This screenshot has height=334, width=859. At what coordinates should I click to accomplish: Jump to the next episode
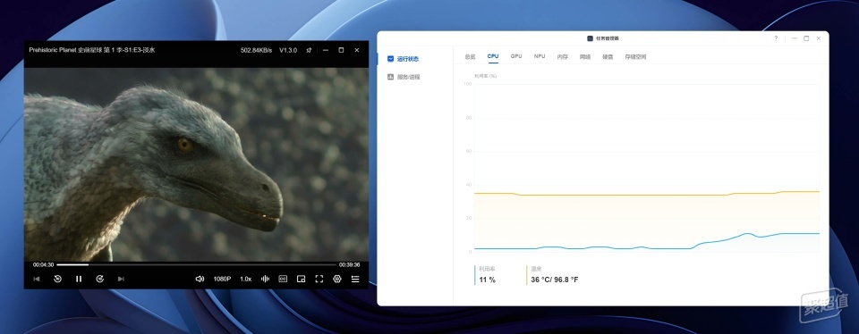point(121,279)
